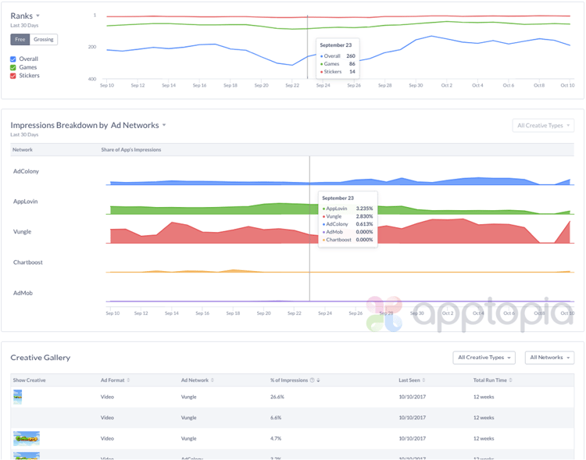Sort gallery by % of Impressions
This screenshot has width=586, height=460.
319,380
